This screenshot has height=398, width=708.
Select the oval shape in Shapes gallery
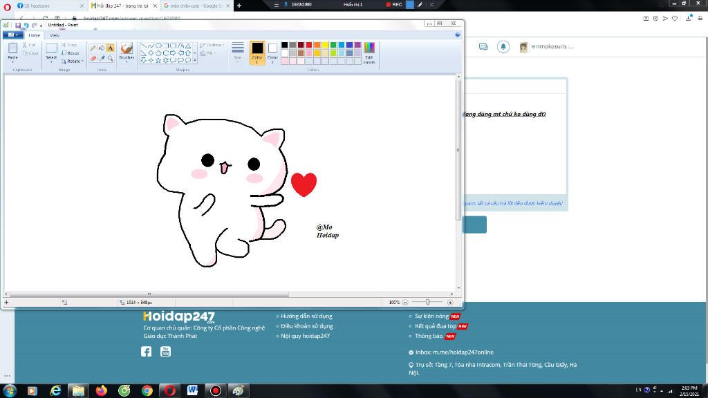(158, 46)
